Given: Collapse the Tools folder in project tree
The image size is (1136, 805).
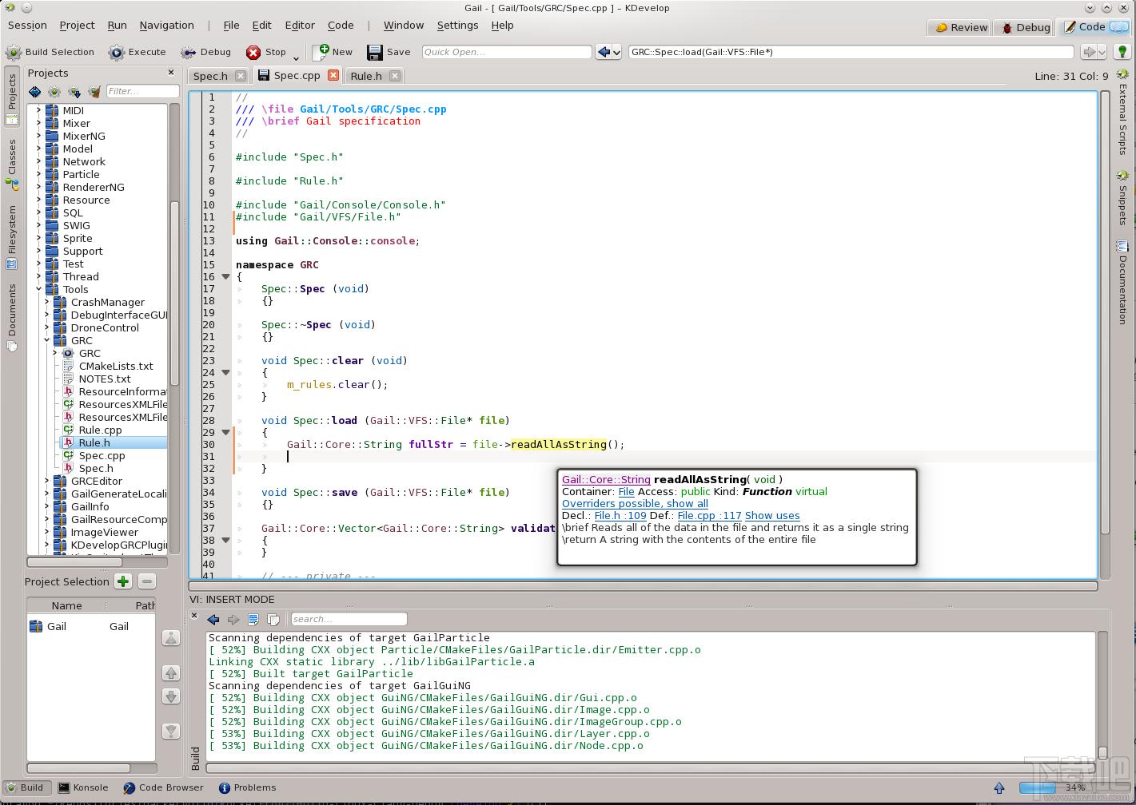Looking at the screenshot, I should coord(38,289).
